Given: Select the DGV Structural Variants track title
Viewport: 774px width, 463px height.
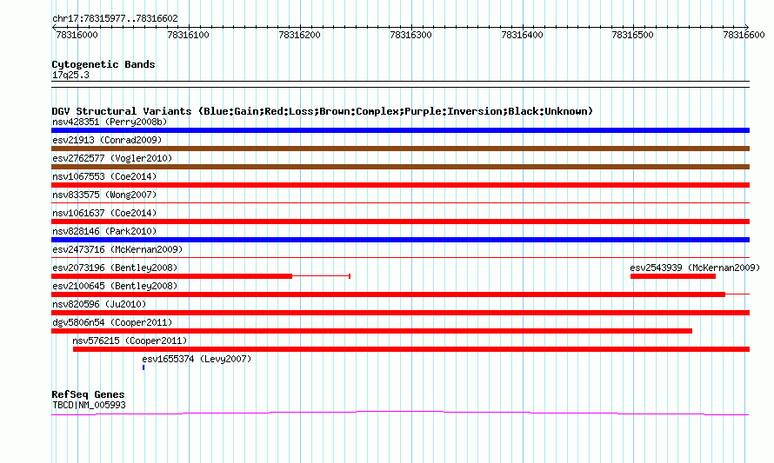Looking at the screenshot, I should pyautogui.click(x=323, y=111).
